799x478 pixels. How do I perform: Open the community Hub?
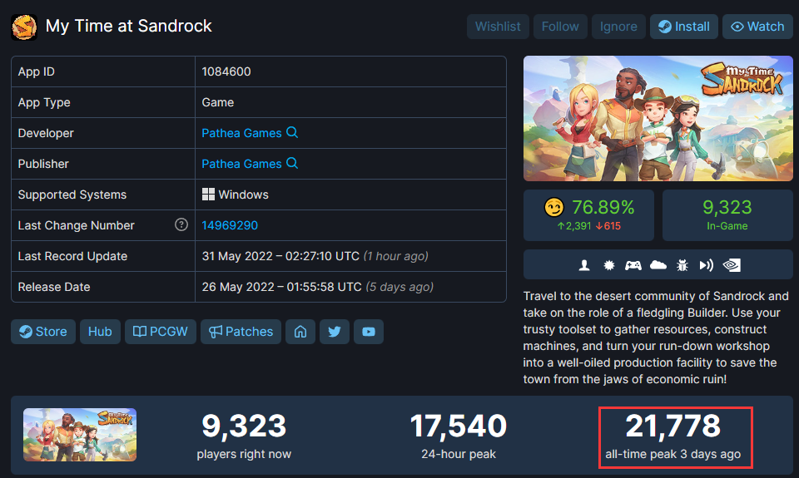100,332
